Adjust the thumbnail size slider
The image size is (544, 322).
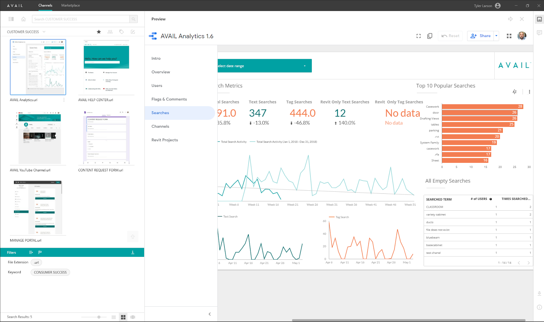coord(99,317)
